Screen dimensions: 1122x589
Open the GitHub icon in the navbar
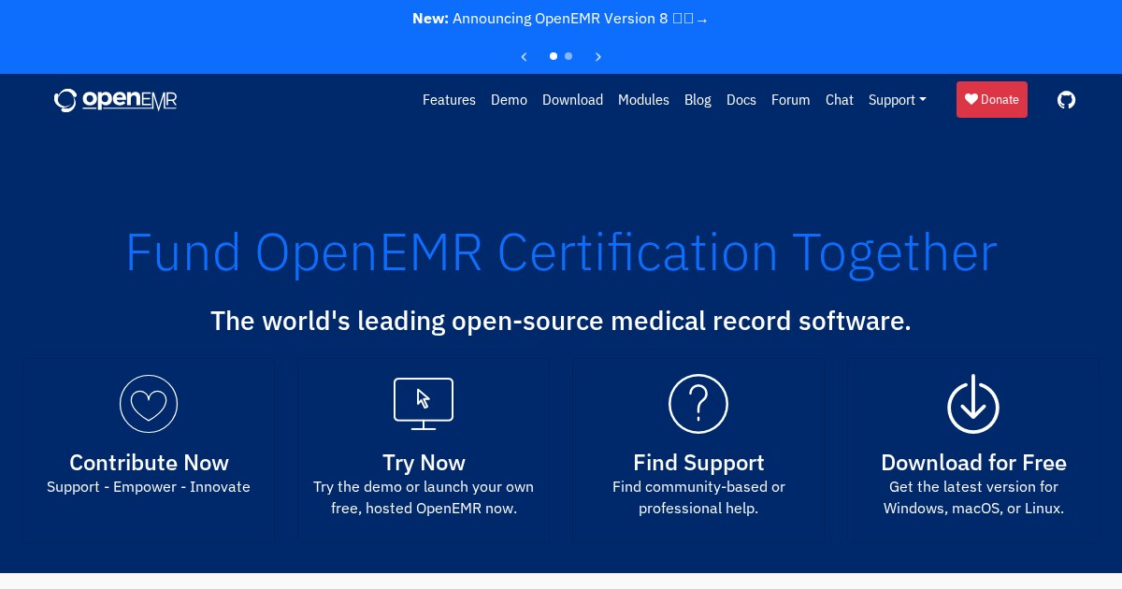(1066, 100)
